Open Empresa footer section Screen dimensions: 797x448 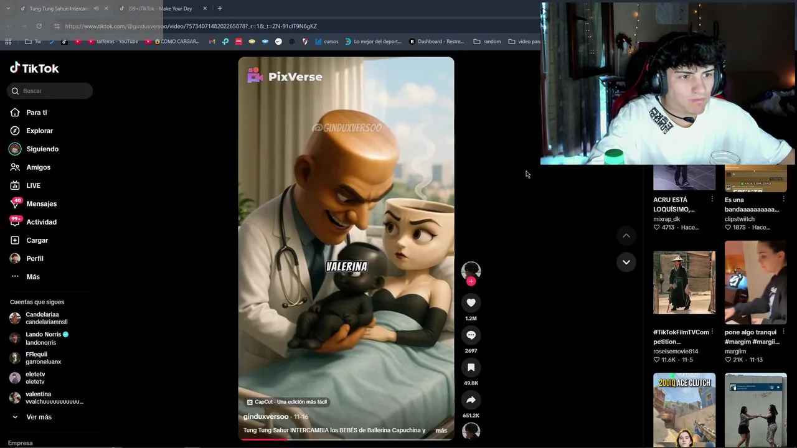point(21,443)
